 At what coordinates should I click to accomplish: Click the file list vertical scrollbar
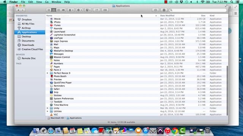click(x=227, y=91)
